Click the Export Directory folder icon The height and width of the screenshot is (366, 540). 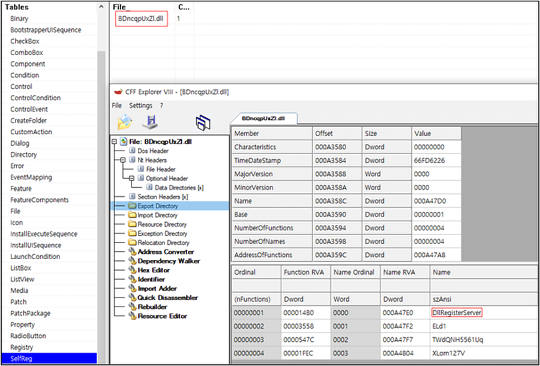click(132, 206)
